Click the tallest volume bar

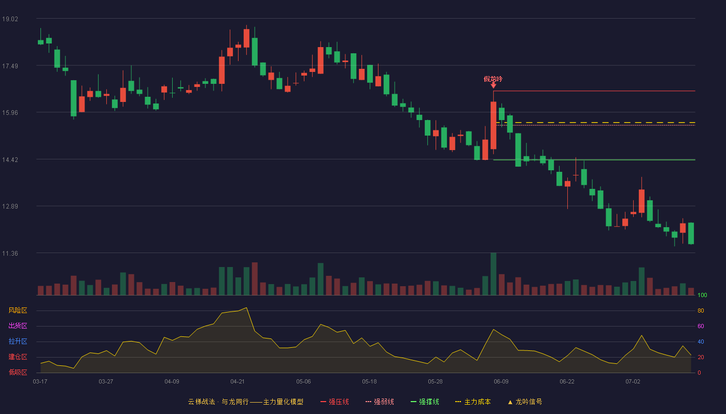[493, 274]
